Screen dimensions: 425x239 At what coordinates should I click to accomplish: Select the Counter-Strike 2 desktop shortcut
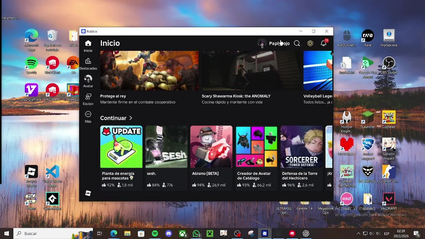click(x=389, y=177)
